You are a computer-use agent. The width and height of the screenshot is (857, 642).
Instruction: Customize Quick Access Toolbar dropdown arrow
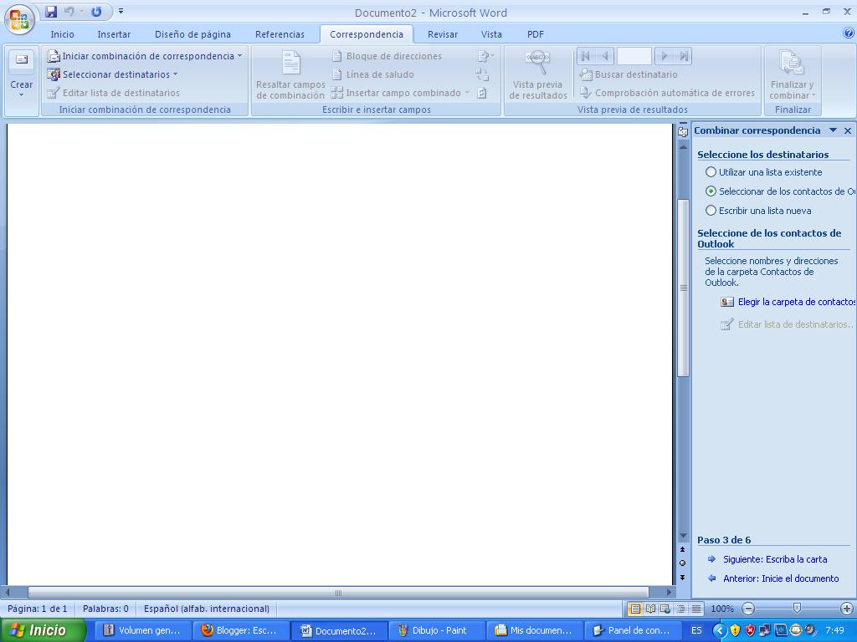point(121,11)
